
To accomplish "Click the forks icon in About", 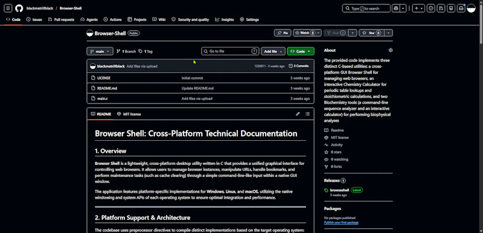I will [326, 167].
